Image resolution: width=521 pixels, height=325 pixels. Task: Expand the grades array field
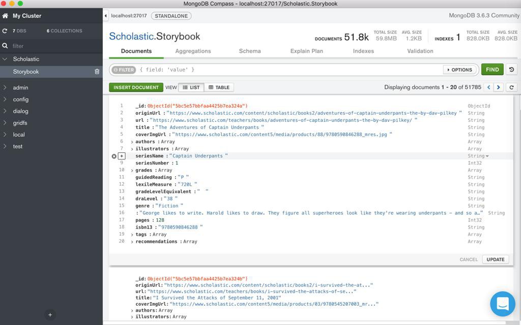coord(132,171)
